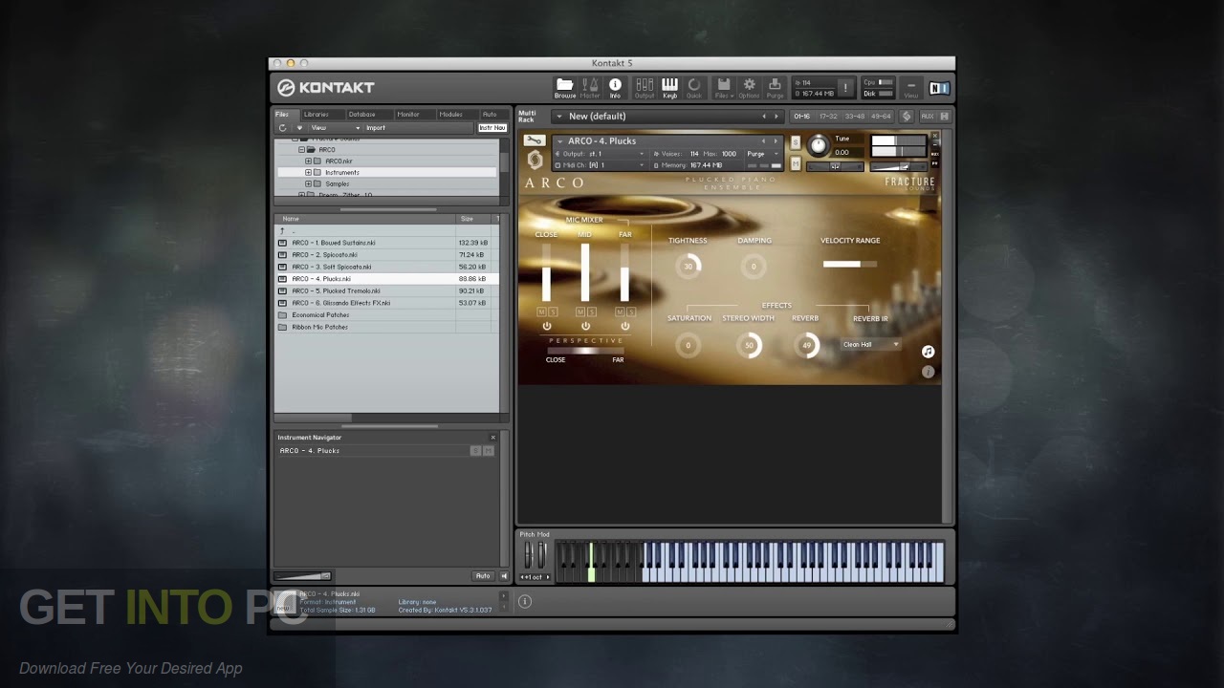
Task: Select previous multi preset arrow
Action: [763, 117]
